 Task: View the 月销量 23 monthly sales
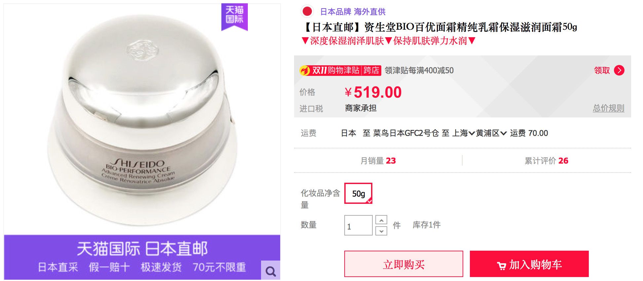[x=378, y=161]
